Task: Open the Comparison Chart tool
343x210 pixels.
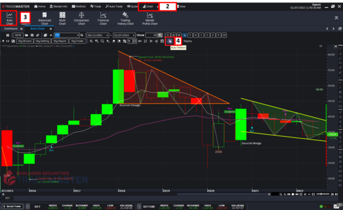Action: pyautogui.click(x=81, y=18)
